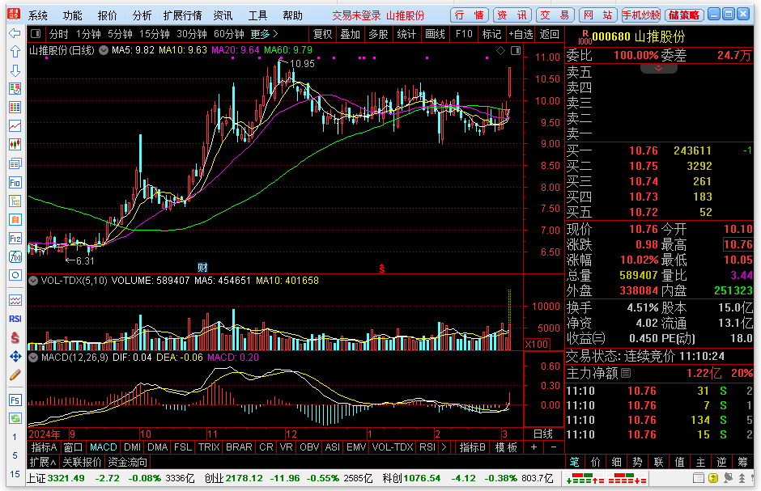Click the blue four-way move arrows icon
Image resolution: width=761 pixels, height=491 pixels.
click(15, 357)
